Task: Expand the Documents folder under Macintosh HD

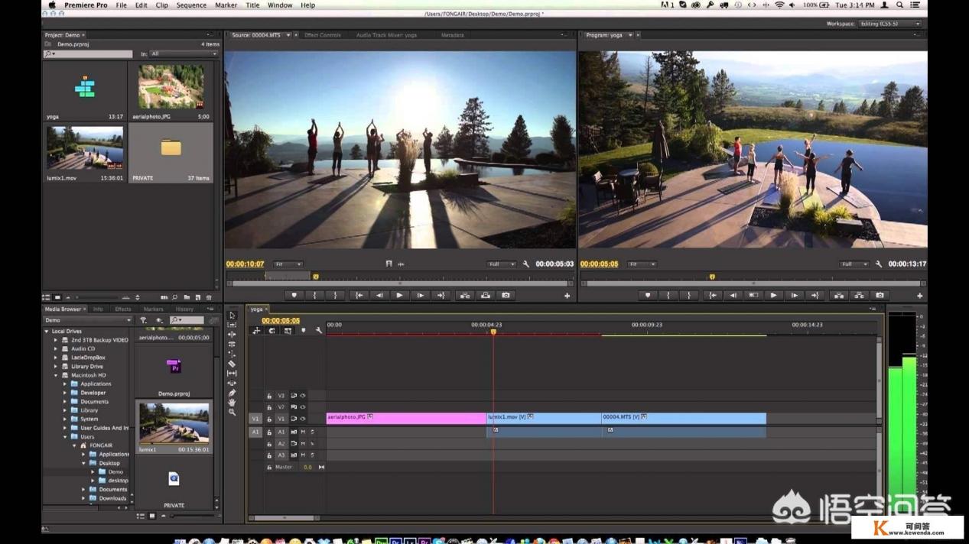Action: (65, 401)
